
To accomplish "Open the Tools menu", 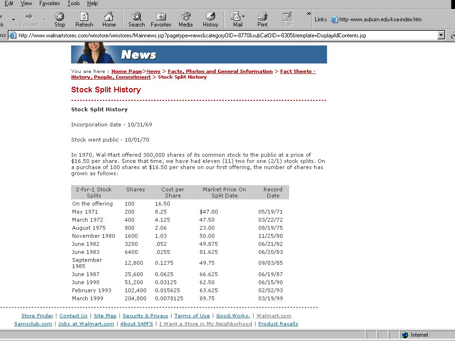I will pyautogui.click(x=73, y=3).
